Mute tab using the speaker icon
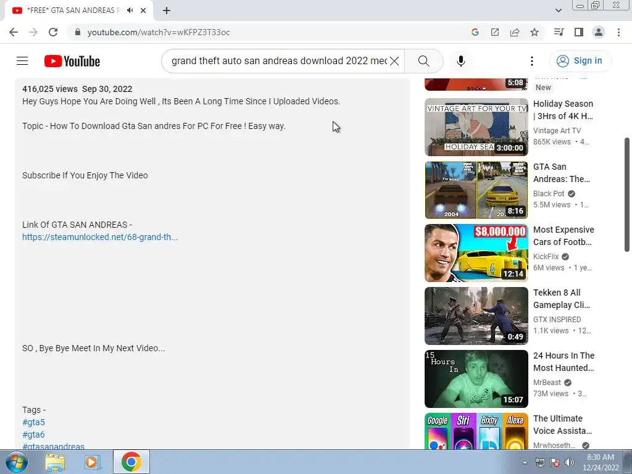The height and width of the screenshot is (474, 632). pos(130,10)
